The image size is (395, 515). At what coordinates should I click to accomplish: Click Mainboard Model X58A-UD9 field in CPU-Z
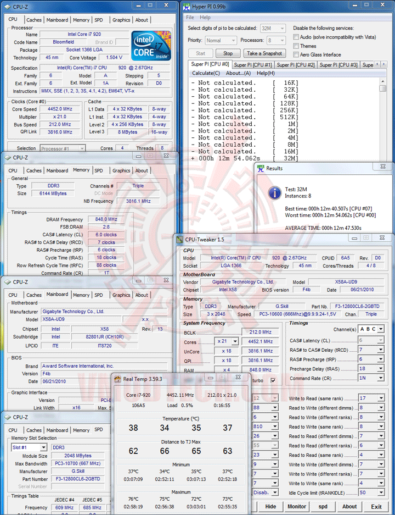pos(81,319)
